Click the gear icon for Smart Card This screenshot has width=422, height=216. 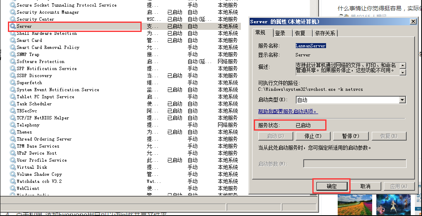pyautogui.click(x=12, y=41)
